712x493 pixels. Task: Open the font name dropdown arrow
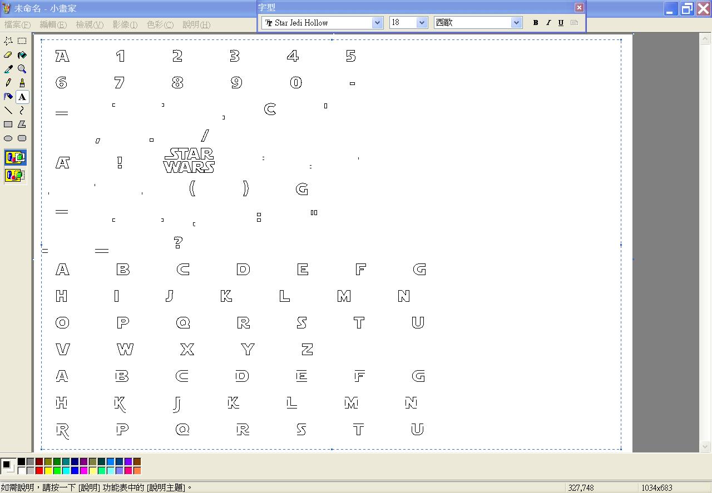378,23
